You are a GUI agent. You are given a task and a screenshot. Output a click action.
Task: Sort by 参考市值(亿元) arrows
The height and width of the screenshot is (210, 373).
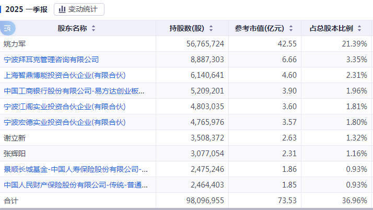(291, 28)
